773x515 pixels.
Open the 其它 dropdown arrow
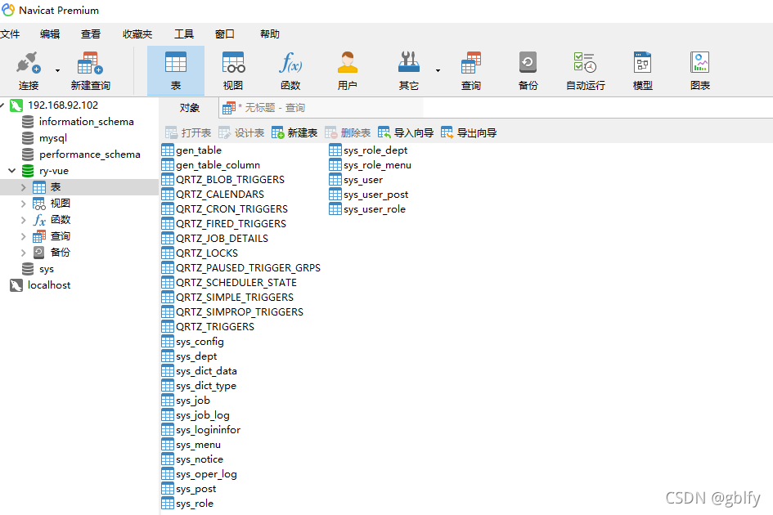(x=438, y=71)
